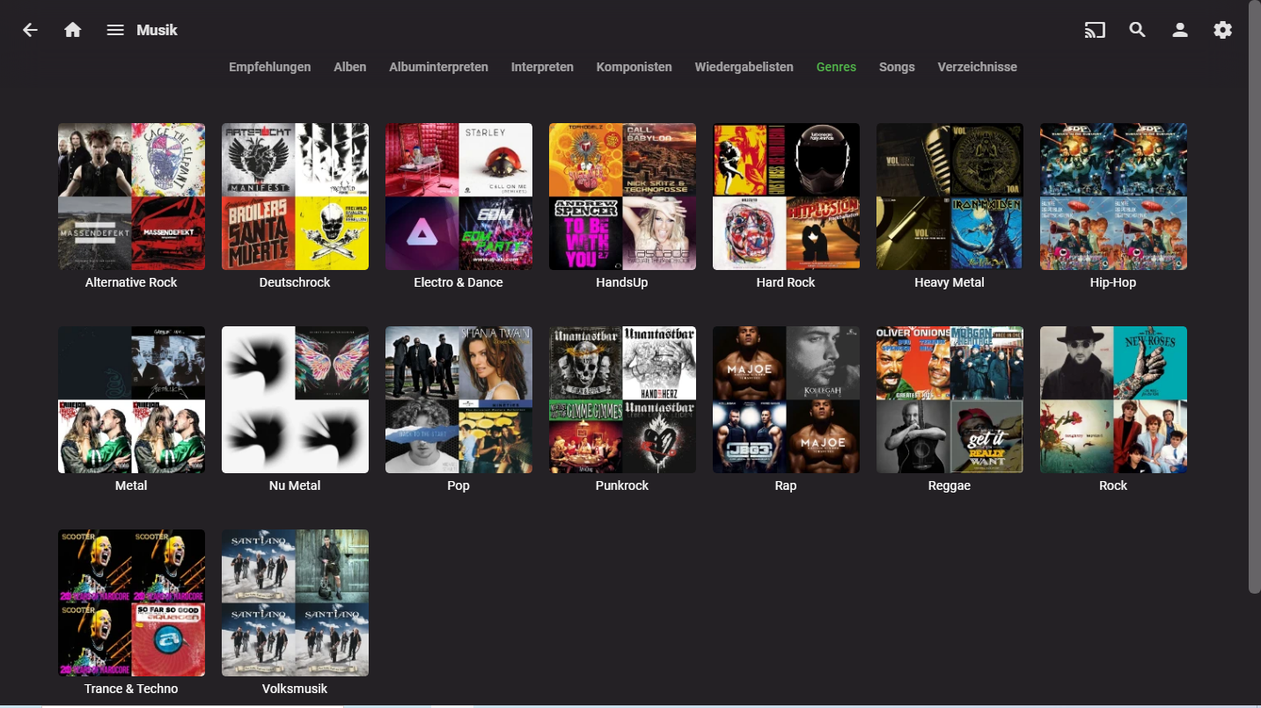Open the Volksmusik genre cover
1261x708 pixels.
coord(295,602)
